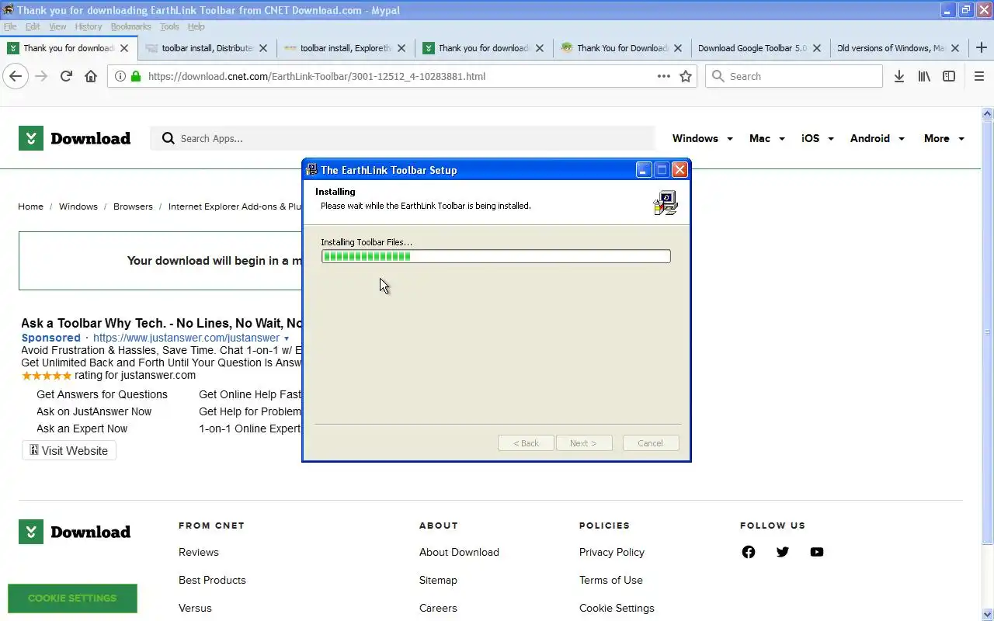Open the Privacy Policy link
994x621 pixels.
pos(612,552)
